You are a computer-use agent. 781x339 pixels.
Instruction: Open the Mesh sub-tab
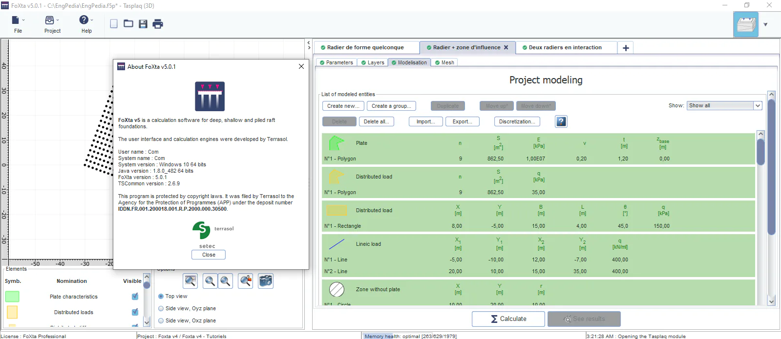pos(445,62)
